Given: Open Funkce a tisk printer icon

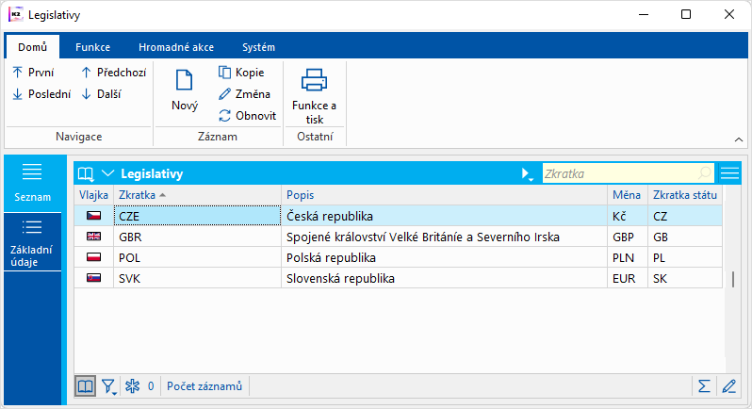Looking at the screenshot, I should click(x=314, y=83).
